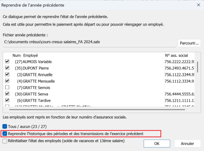Close the dialog with the X button

(198, 5)
